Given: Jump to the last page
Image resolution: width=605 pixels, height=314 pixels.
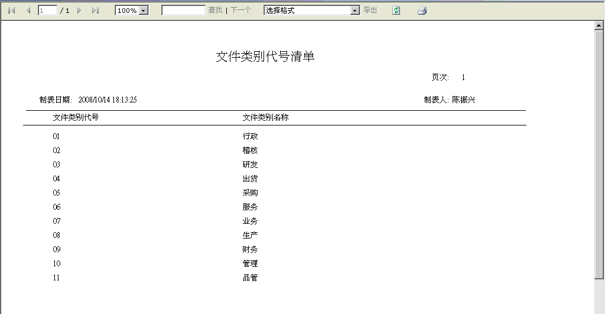Looking at the screenshot, I should point(95,11).
